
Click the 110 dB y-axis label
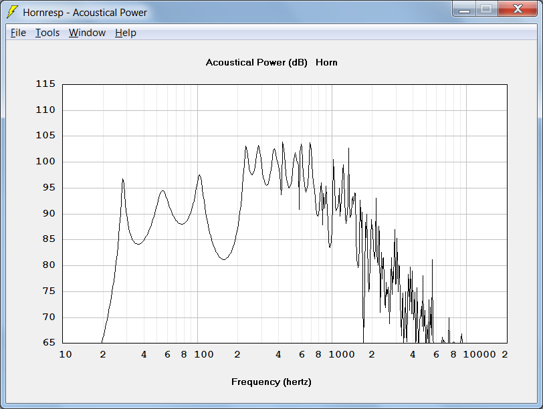coord(45,110)
